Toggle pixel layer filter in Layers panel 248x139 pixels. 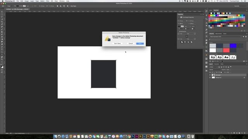[219, 67]
